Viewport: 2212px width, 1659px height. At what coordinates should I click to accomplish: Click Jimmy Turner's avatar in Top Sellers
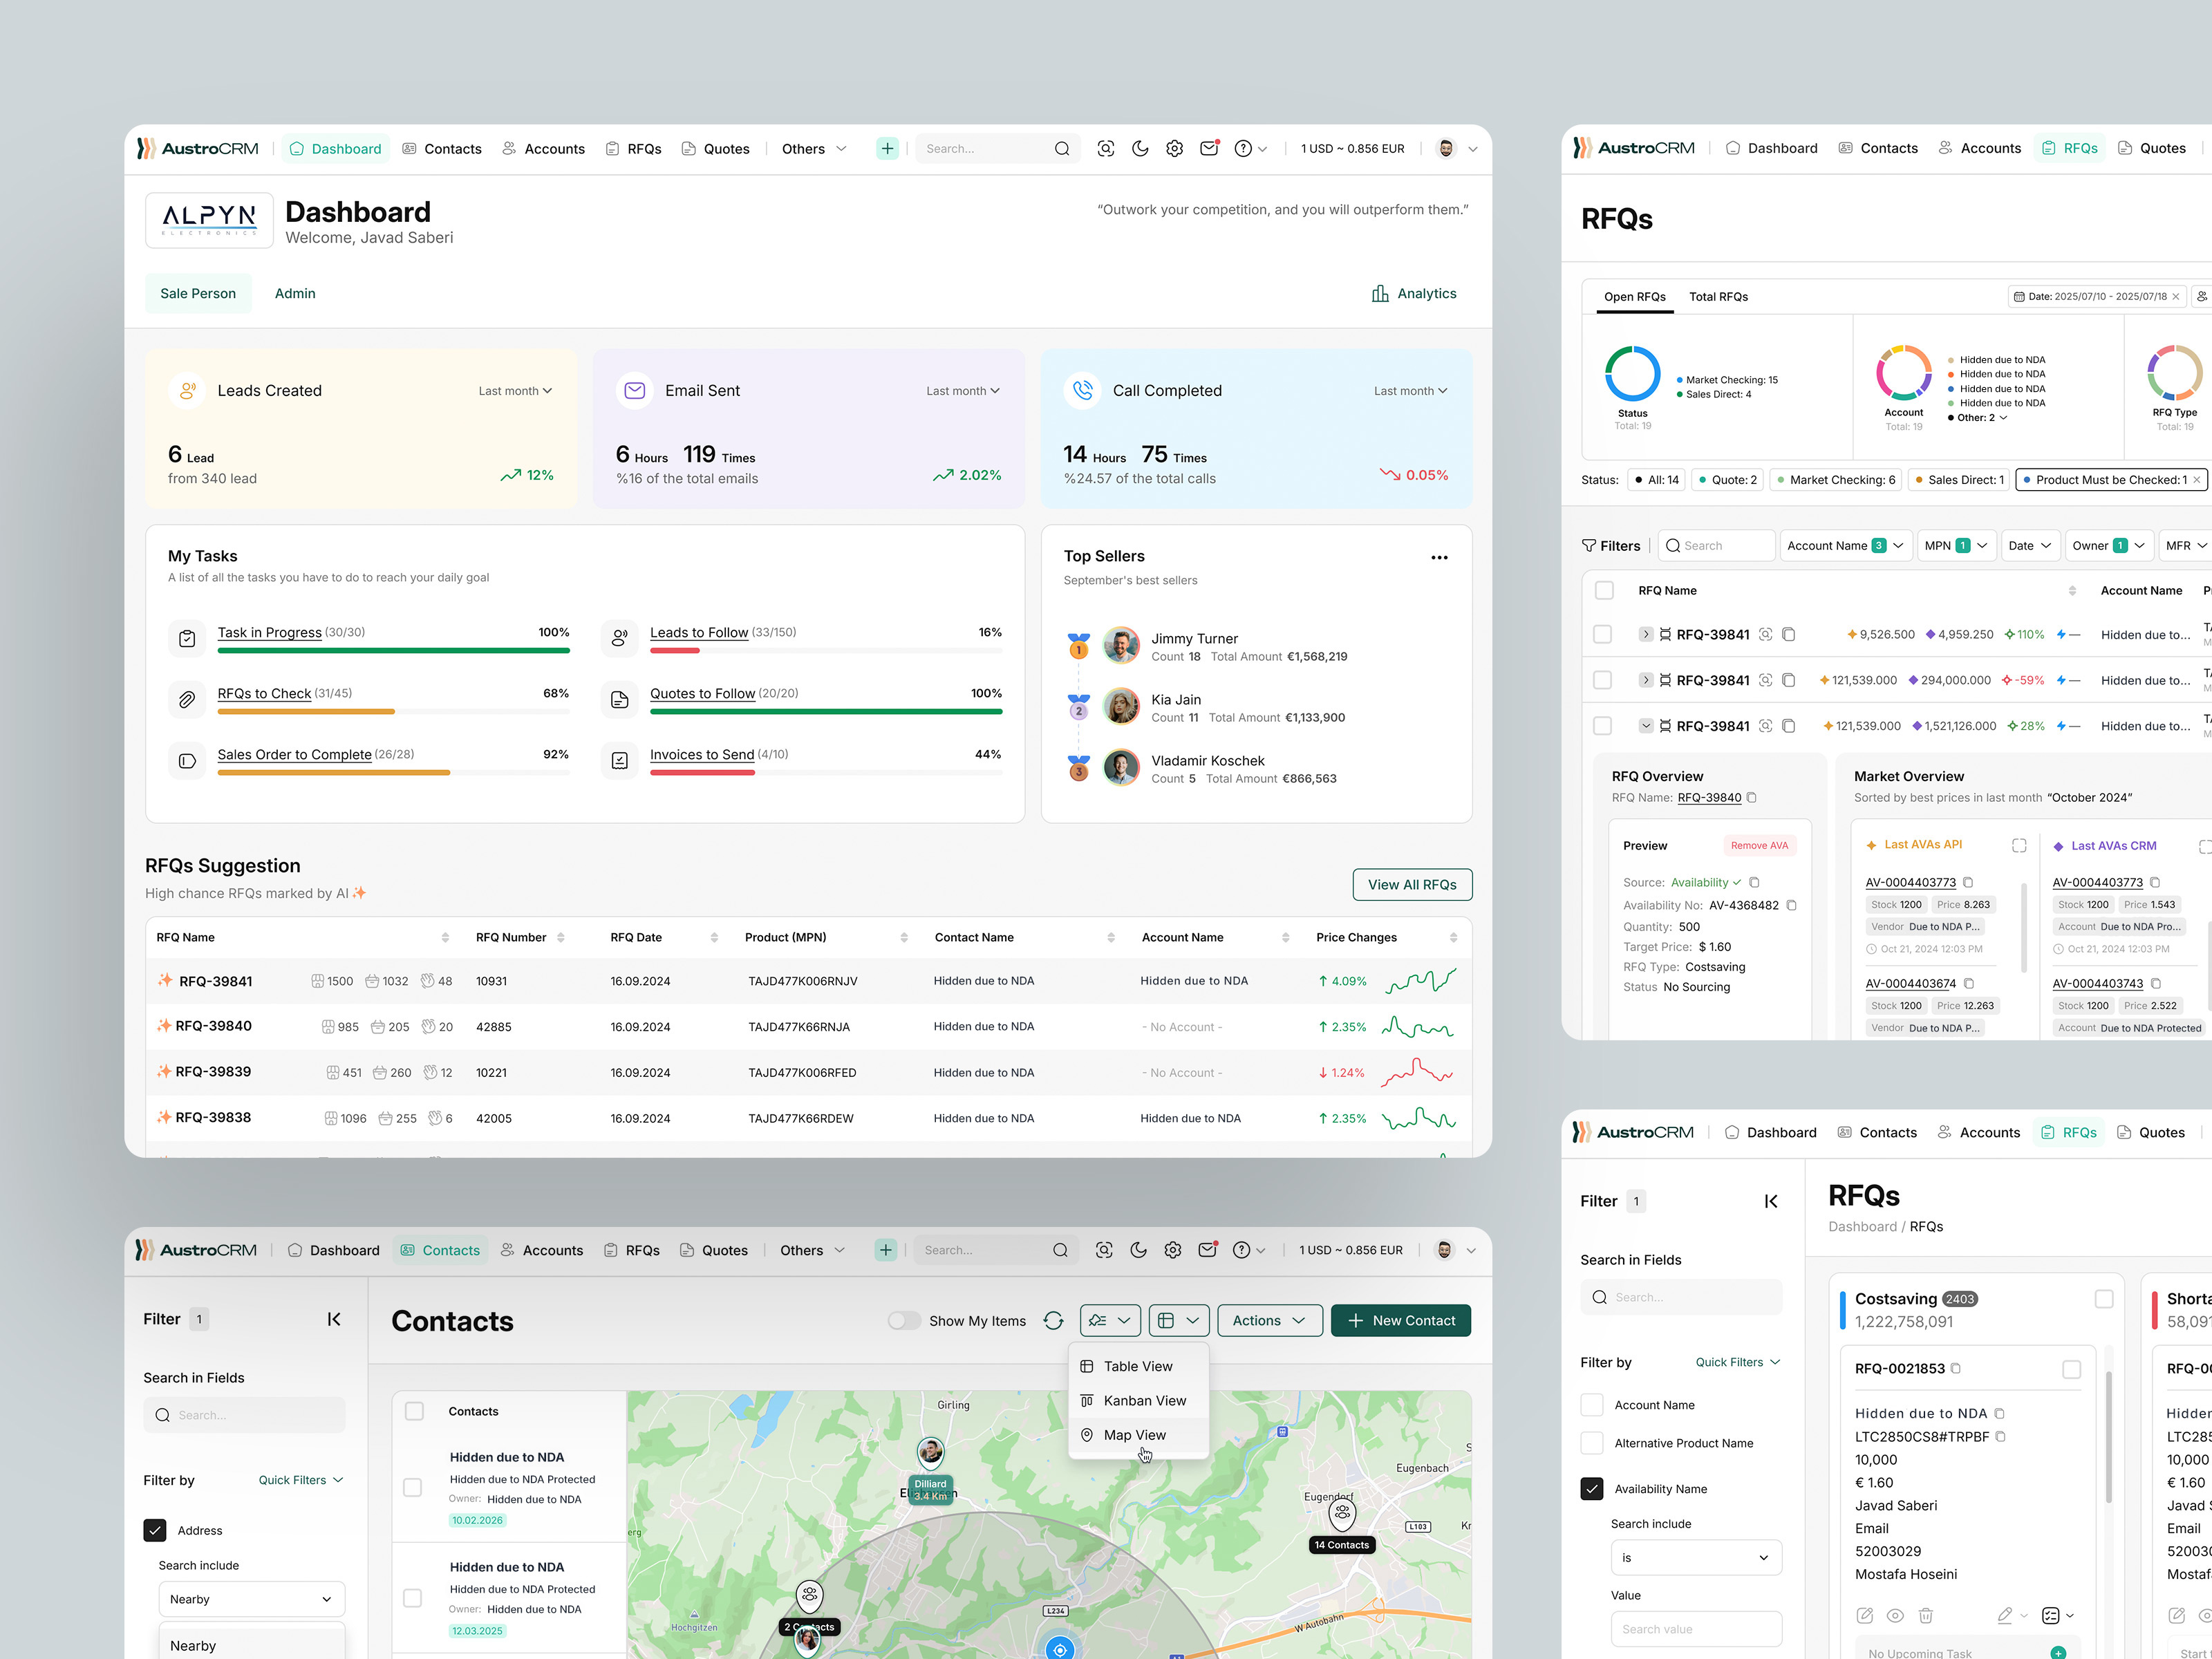pyautogui.click(x=1121, y=646)
